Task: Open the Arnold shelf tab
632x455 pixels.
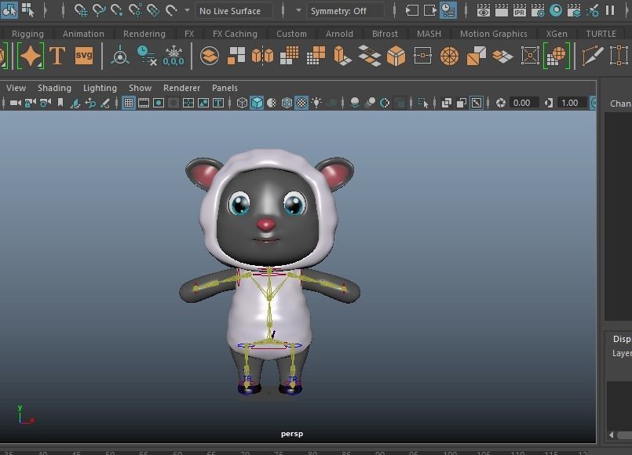Action: click(339, 34)
